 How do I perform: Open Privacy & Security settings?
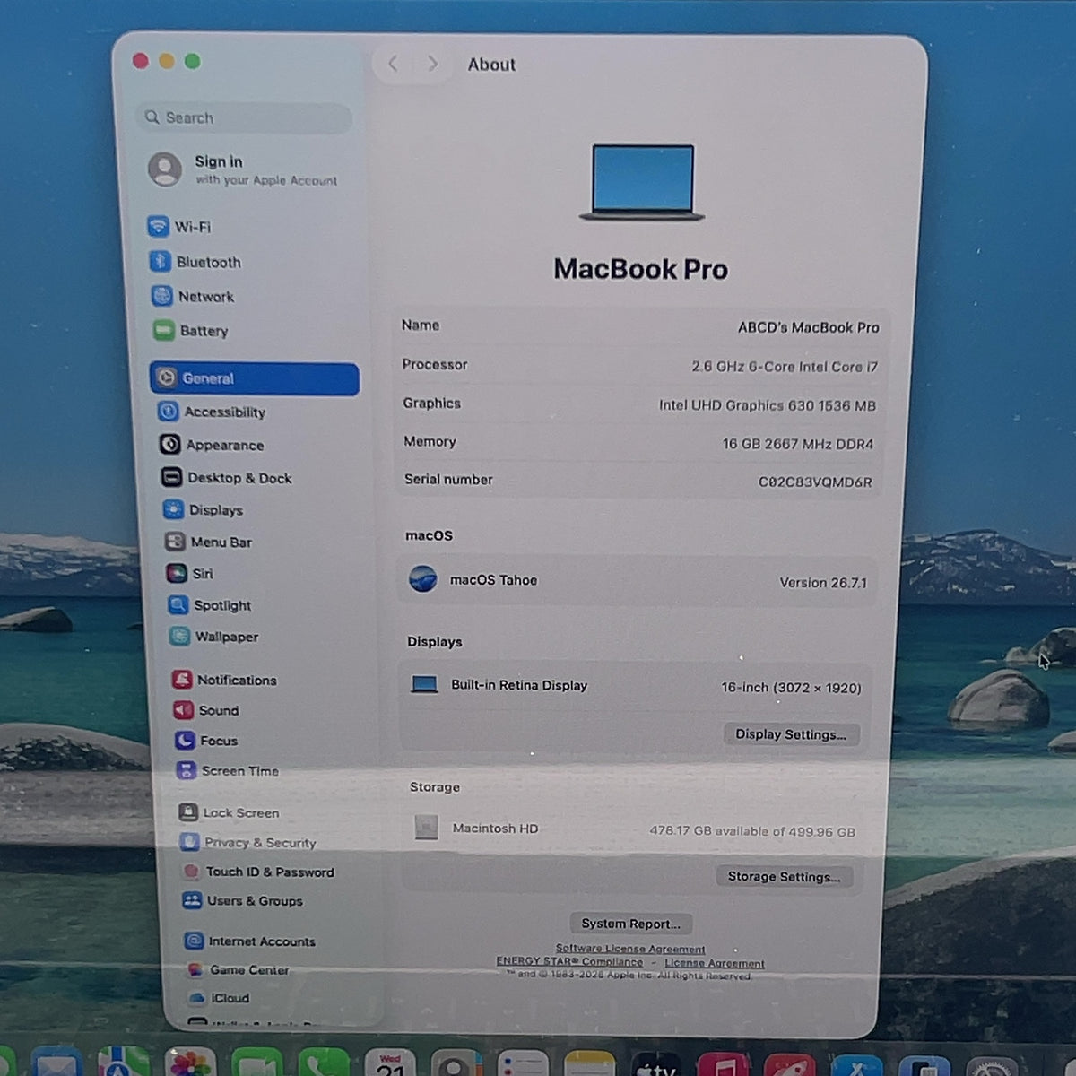pyautogui.click(x=248, y=842)
